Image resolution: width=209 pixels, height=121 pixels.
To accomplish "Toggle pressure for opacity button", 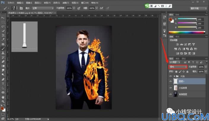I will [79, 8].
